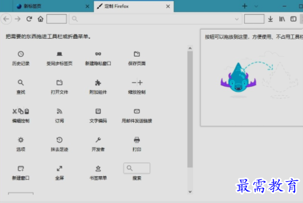Click the scroll down arrow of palette
Screen dimensions: 303x203
coord(190,192)
